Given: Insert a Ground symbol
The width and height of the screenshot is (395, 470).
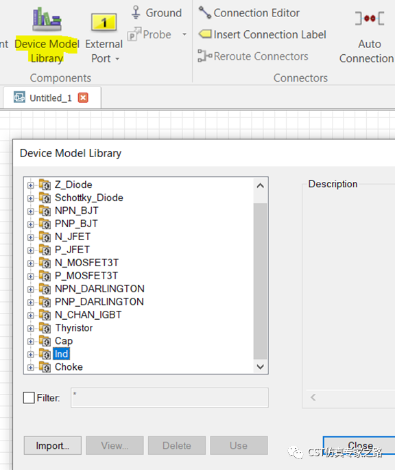Looking at the screenshot, I should [136, 12].
